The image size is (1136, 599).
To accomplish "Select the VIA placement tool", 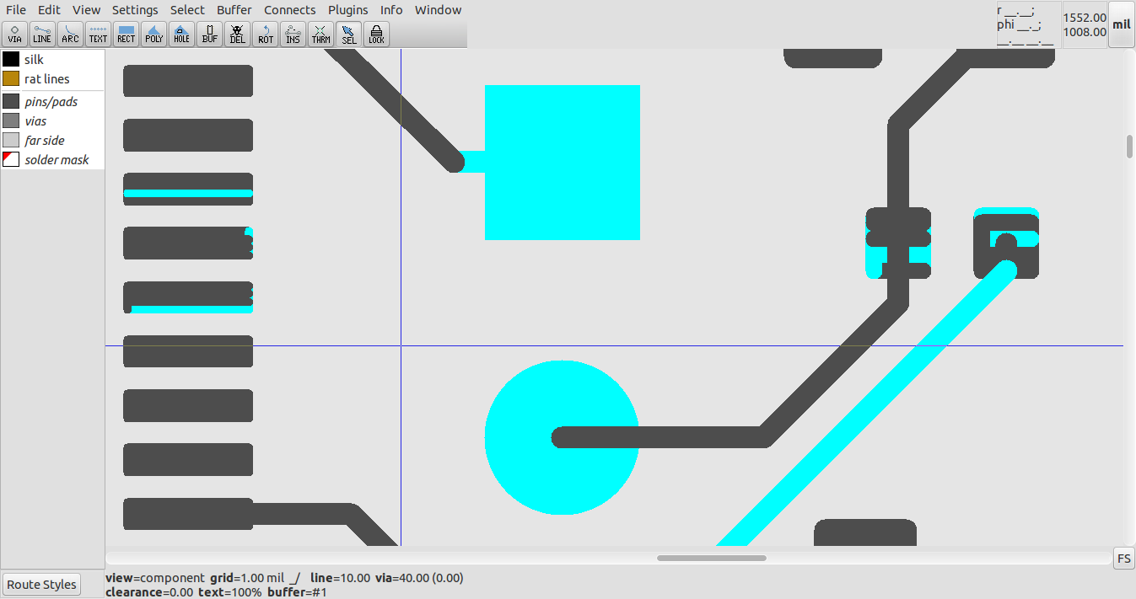I will (14, 34).
